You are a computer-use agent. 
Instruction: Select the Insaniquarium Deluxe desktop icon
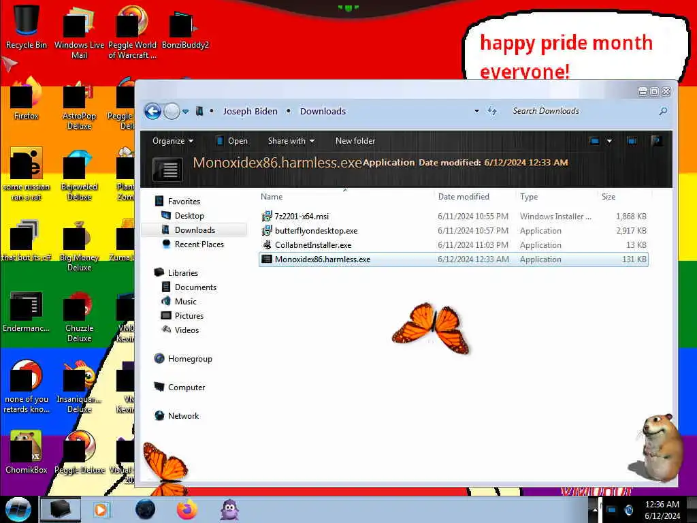(x=79, y=387)
